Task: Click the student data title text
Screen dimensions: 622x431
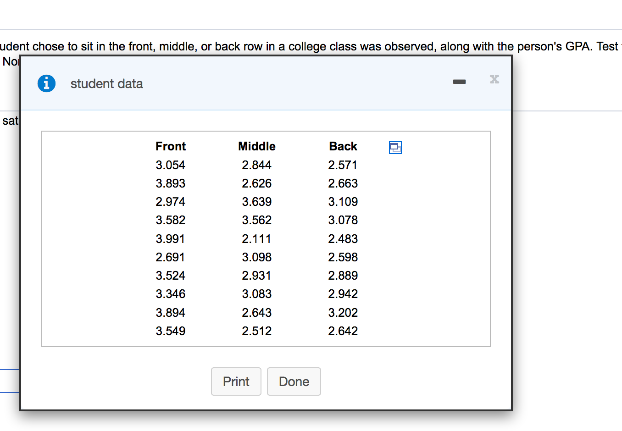Action: tap(106, 83)
